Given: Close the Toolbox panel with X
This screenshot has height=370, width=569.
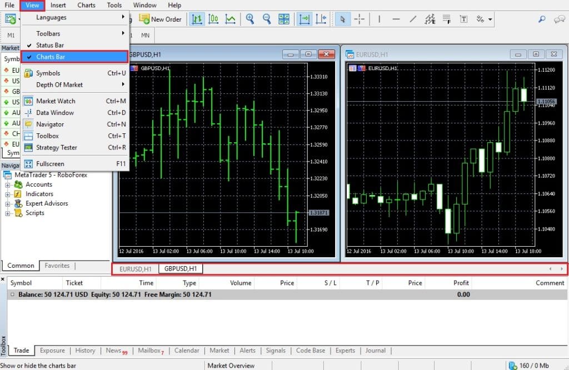Looking at the screenshot, I should tap(3, 279).
